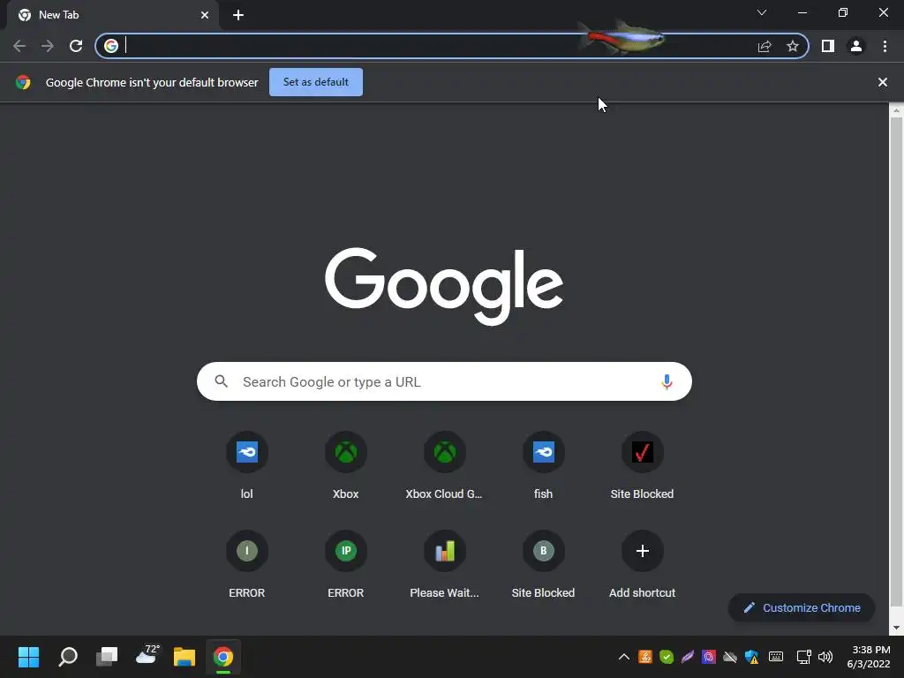
Task: Open Chrome's three-dot menu
Action: coord(885,46)
